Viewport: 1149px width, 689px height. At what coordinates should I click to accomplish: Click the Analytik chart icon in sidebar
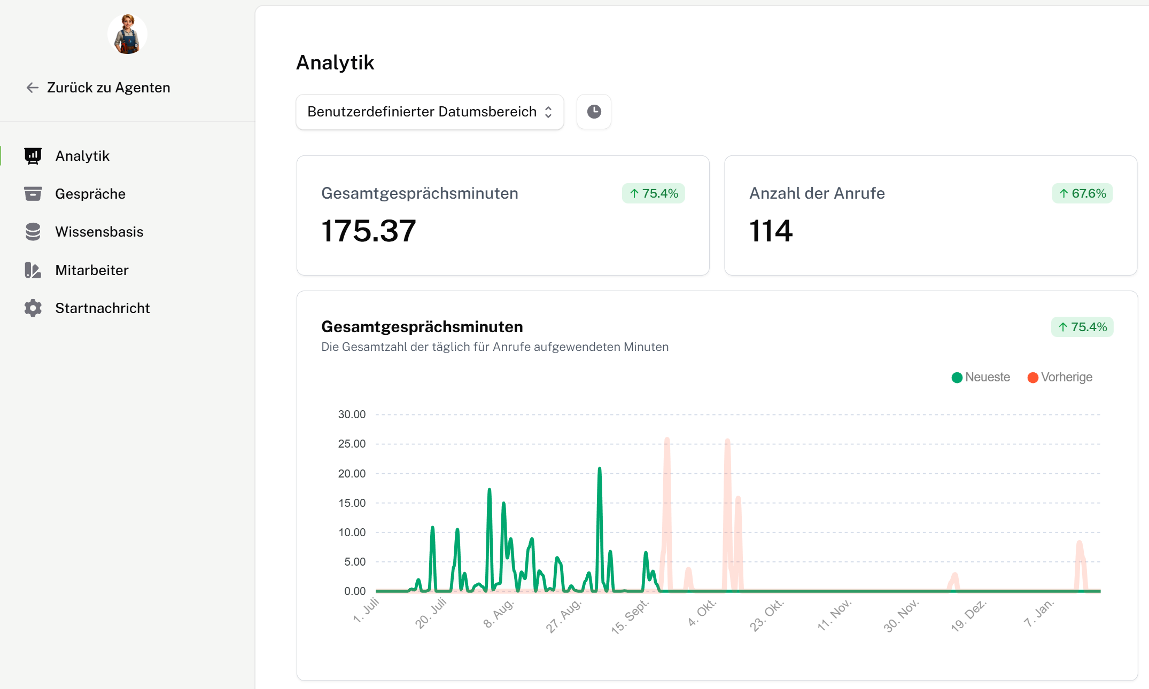[x=33, y=156]
